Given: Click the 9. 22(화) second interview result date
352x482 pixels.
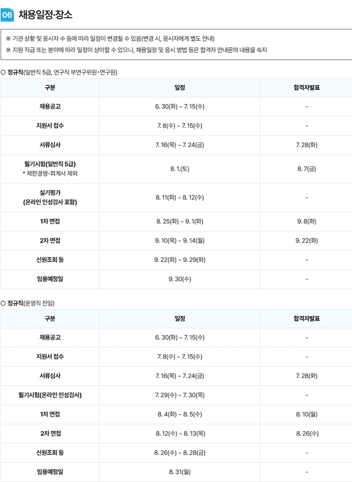Looking at the screenshot, I should click(x=306, y=241).
